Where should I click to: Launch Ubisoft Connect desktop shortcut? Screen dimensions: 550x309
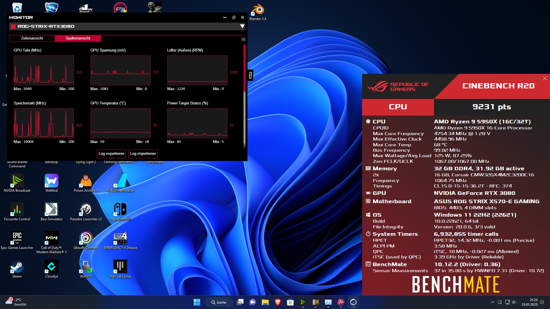[x=86, y=241]
